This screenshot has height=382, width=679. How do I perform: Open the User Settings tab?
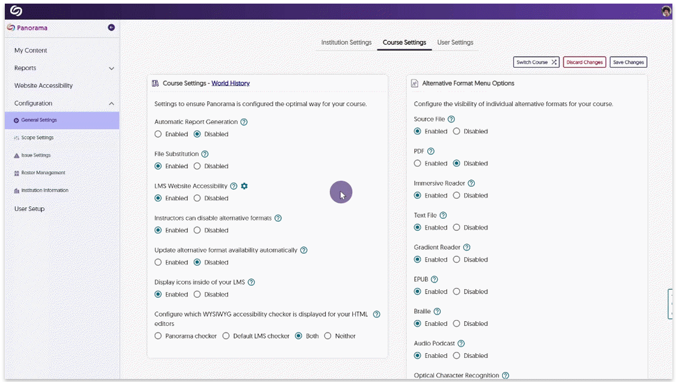(456, 42)
